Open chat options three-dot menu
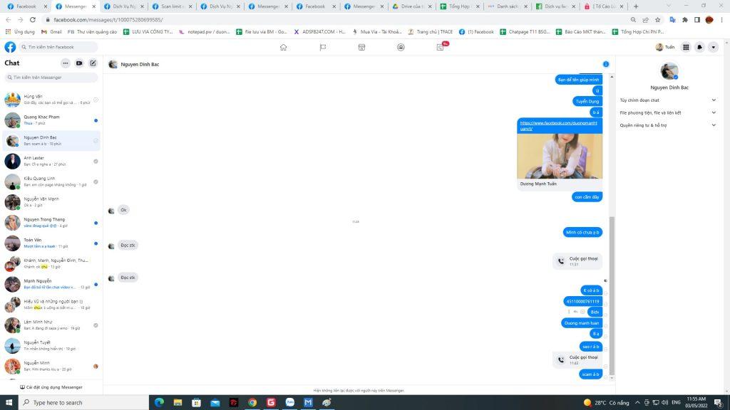The width and height of the screenshot is (730, 410). [x=66, y=63]
